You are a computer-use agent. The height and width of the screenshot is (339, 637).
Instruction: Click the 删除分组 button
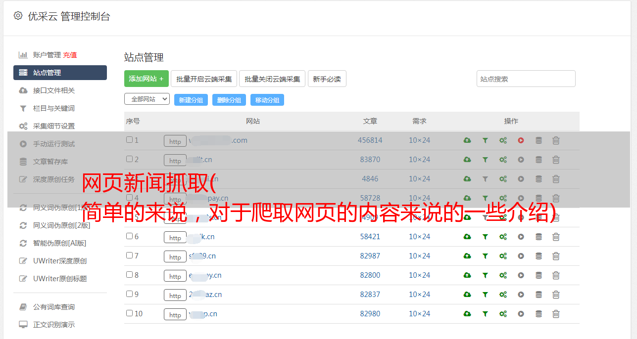(229, 100)
